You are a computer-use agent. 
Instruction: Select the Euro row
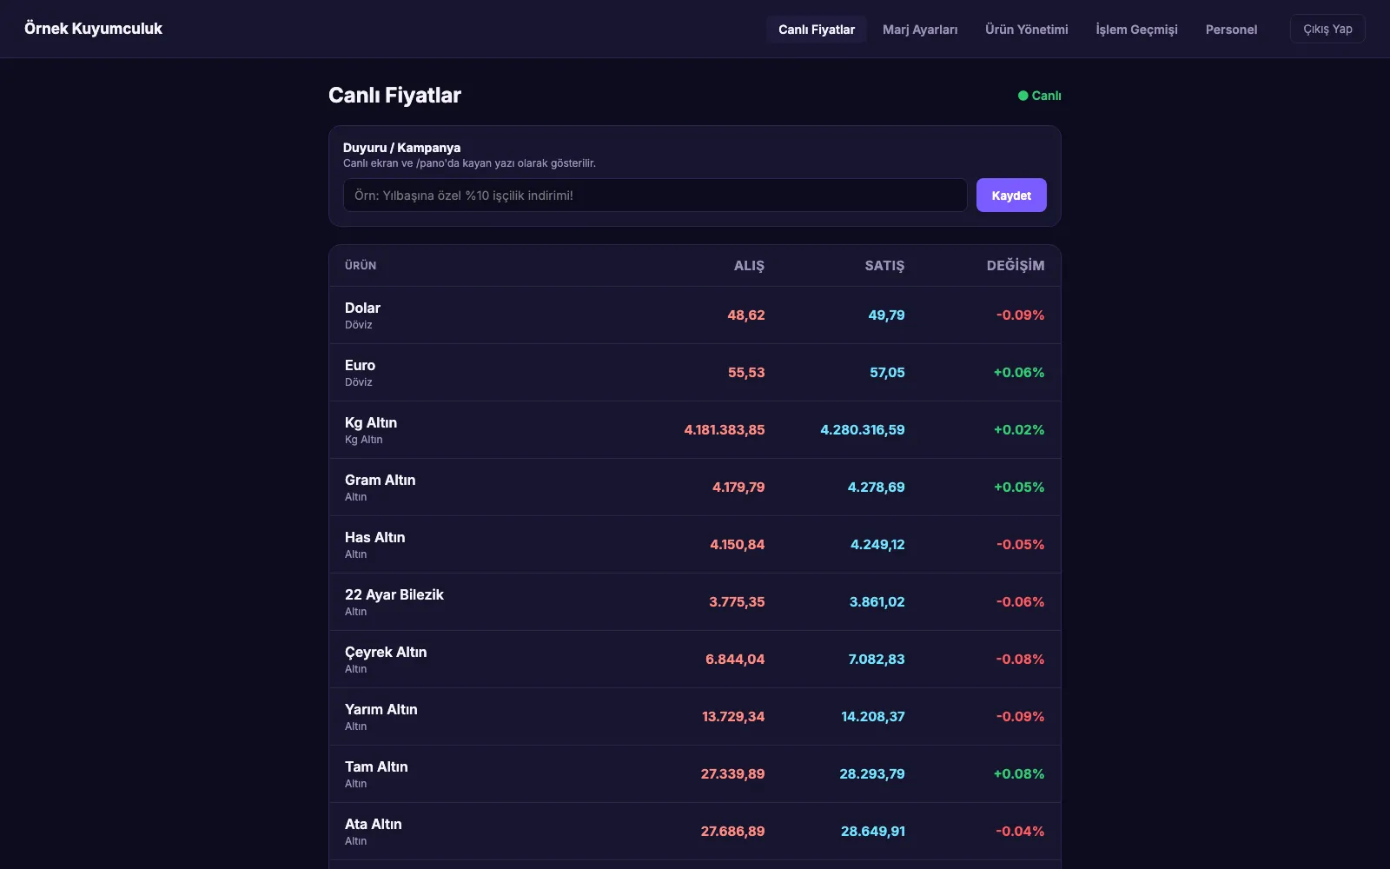pos(695,373)
